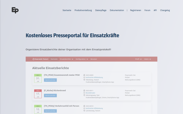Viewport: 183px width, 114px height.
Task: Select Funkmeldeempfänger, Smartphone App text
Action: [x=100, y=82]
